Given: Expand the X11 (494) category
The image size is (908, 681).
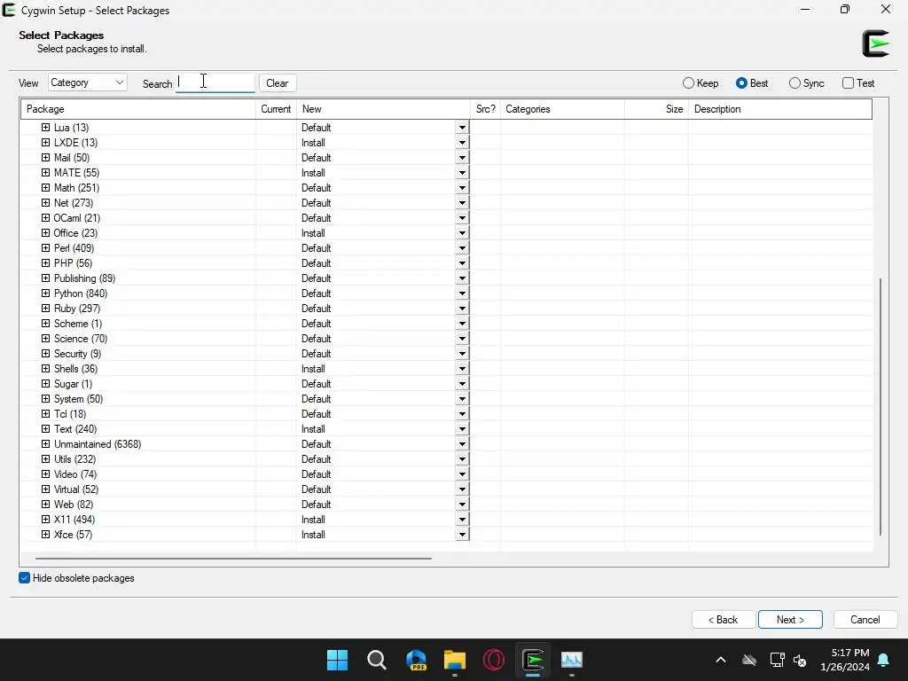Looking at the screenshot, I should (46, 520).
